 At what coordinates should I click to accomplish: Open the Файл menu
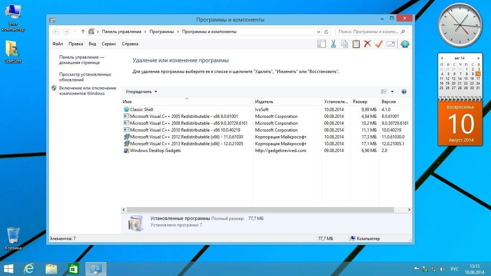58,44
